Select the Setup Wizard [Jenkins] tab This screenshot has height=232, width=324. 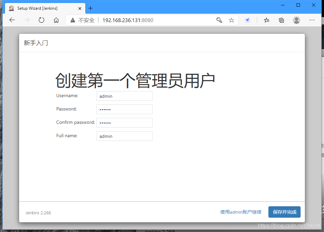point(40,8)
